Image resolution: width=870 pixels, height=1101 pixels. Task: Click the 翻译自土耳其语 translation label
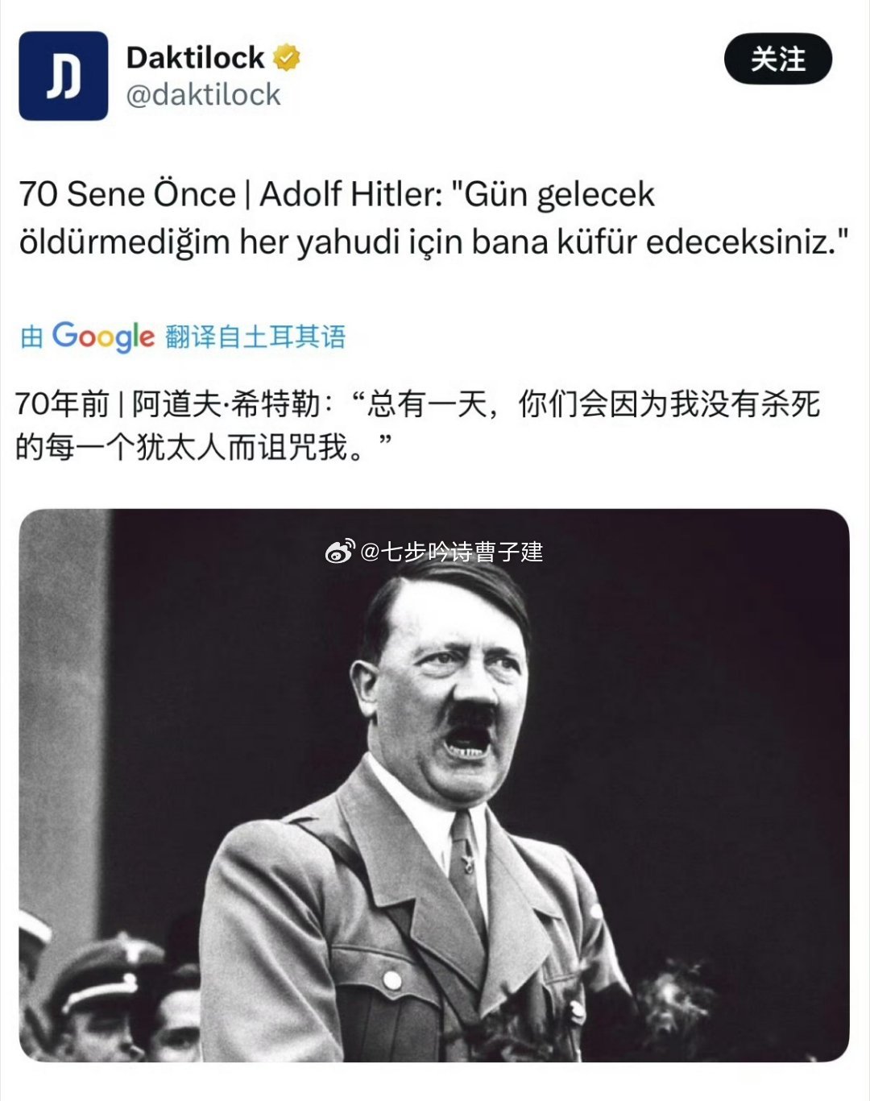tap(255, 337)
